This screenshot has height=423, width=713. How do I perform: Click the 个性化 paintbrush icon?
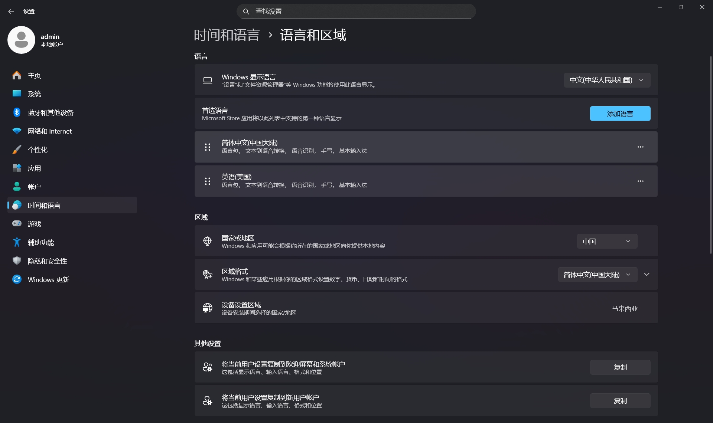click(x=17, y=150)
